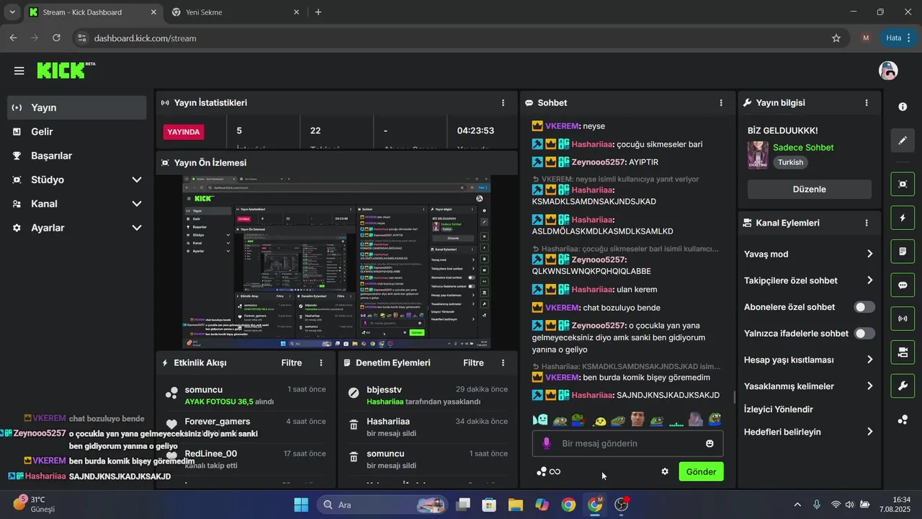922x519 pixels.
Task: Open the user profile avatar menu
Action: tap(888, 71)
